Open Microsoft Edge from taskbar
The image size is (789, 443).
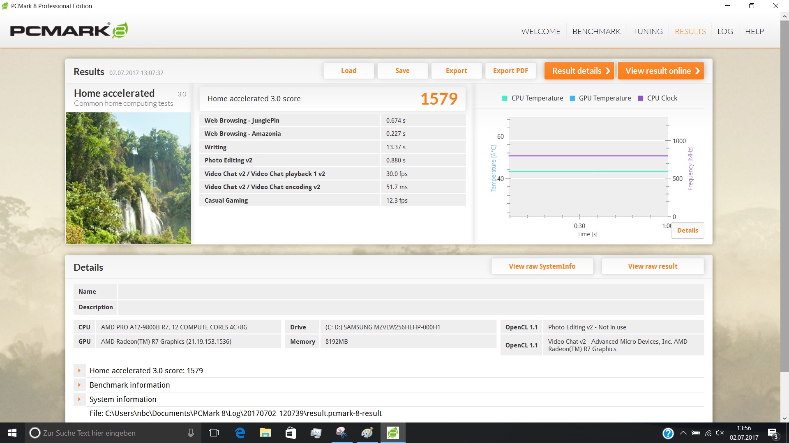240,433
